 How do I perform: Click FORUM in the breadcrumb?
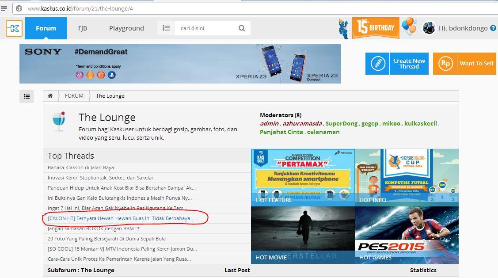(74, 95)
